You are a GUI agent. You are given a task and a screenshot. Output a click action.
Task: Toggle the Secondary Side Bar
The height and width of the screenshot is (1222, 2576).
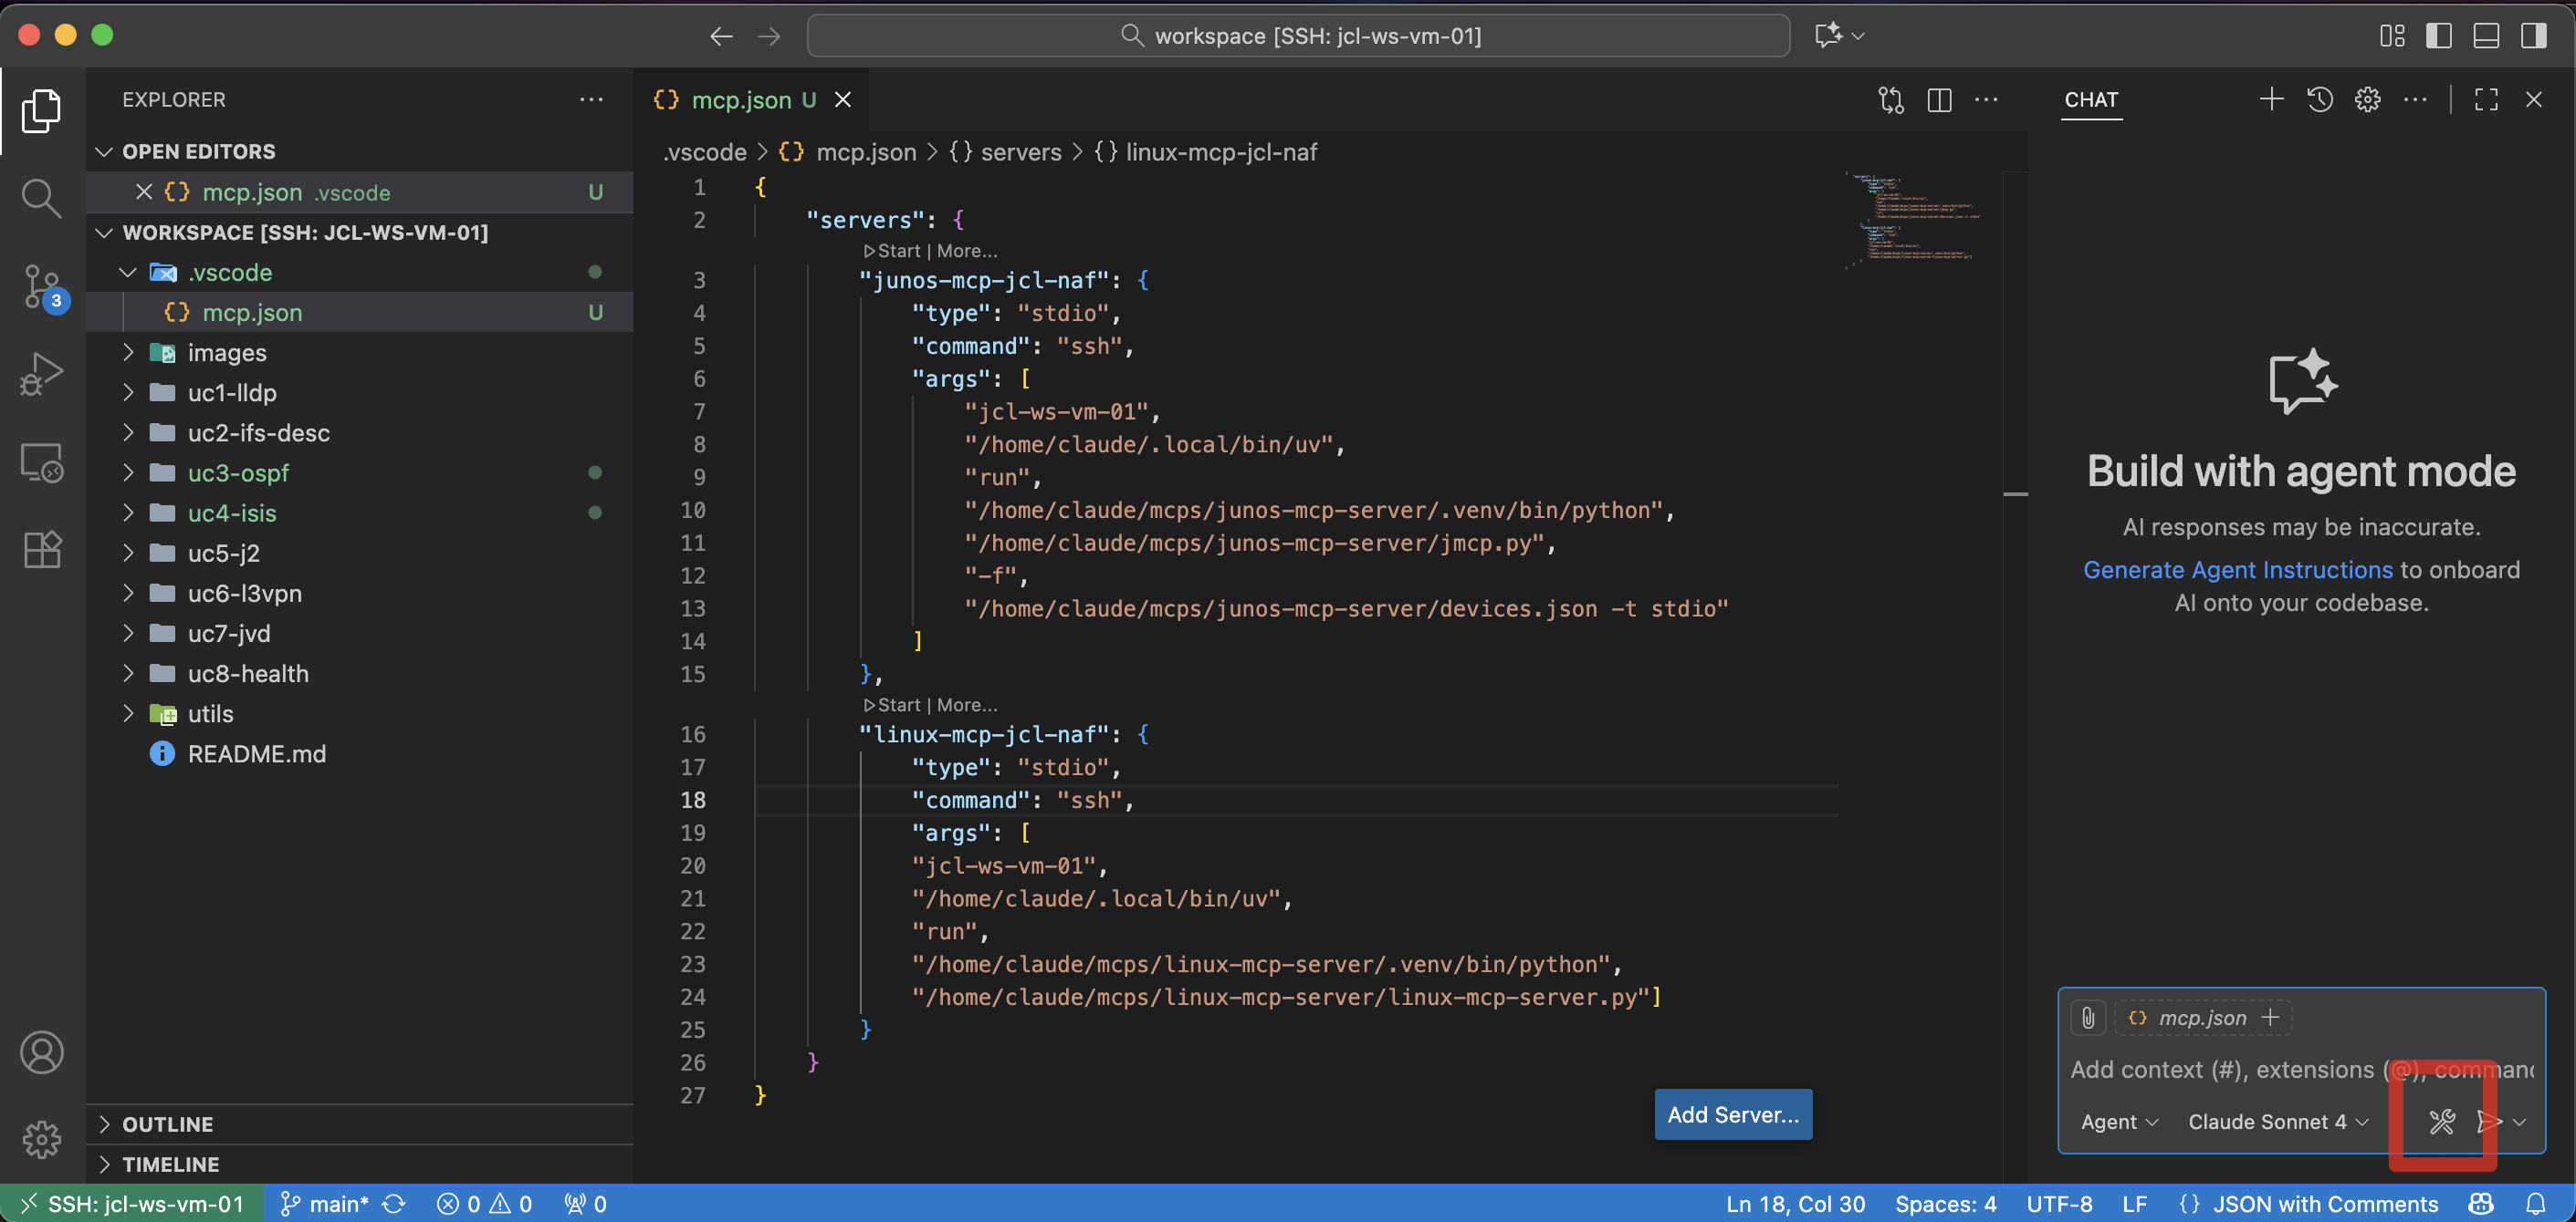point(2534,36)
